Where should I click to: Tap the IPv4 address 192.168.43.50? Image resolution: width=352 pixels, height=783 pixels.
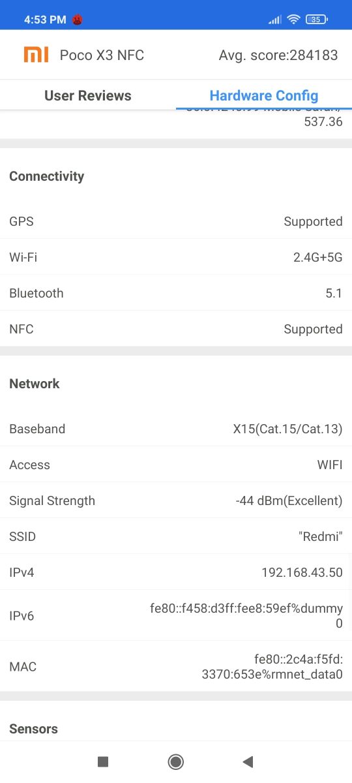pyautogui.click(x=302, y=572)
